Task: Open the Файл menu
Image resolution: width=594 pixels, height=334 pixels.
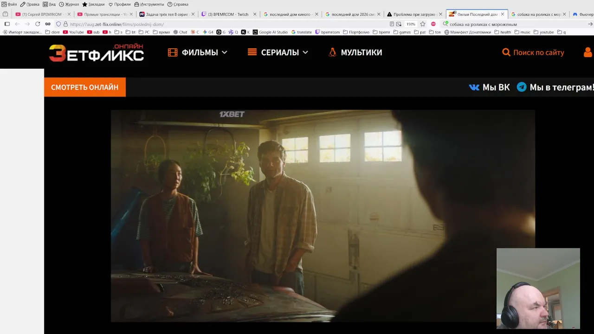Action: tap(9, 4)
